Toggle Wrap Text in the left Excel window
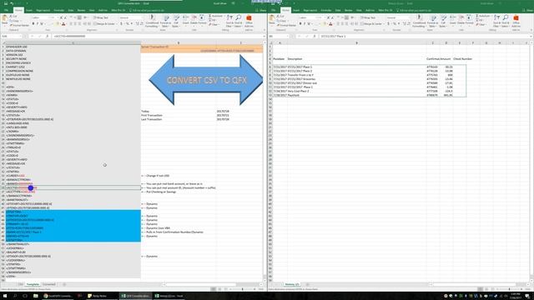Viewport: 534px width, 300px height. 101,17
